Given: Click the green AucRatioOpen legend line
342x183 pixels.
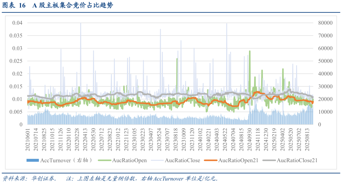Looking at the screenshot, I should click(x=105, y=160).
